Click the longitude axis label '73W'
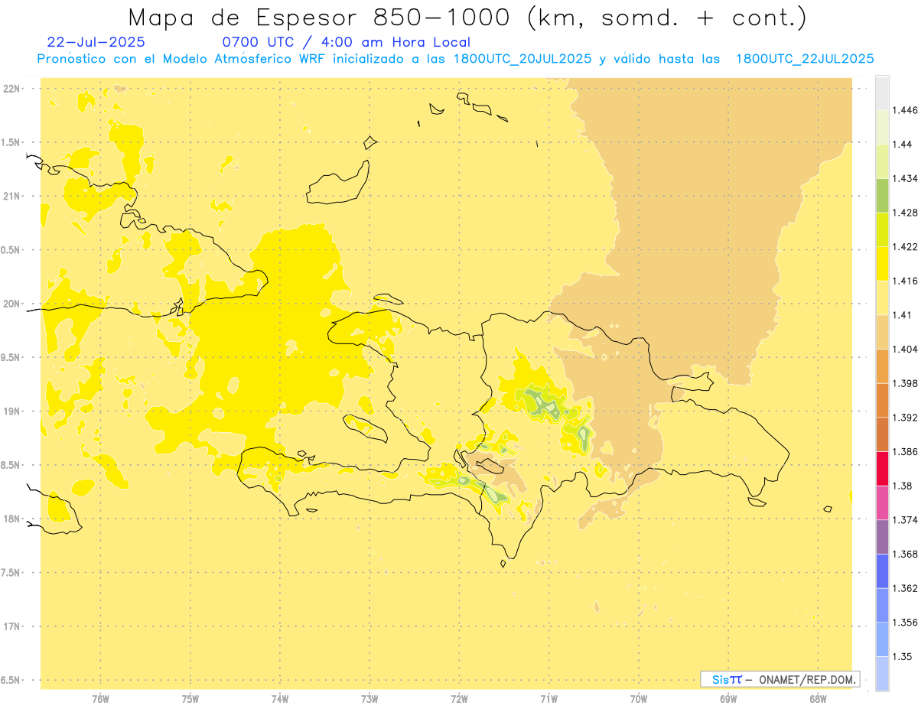The width and height of the screenshot is (918, 709). point(369,698)
